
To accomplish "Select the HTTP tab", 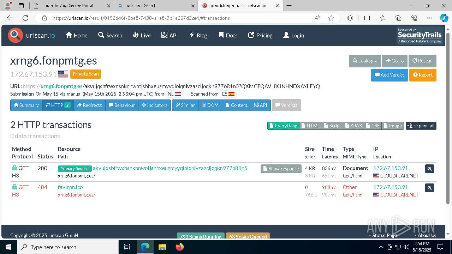I will 58,105.
